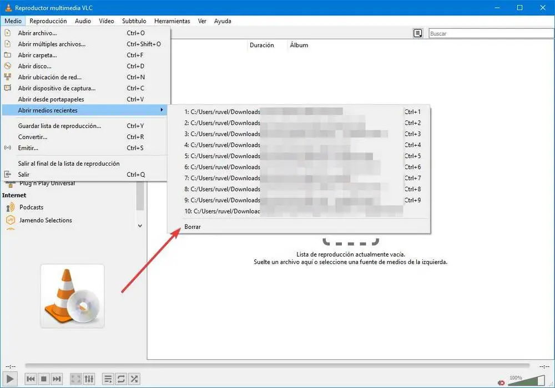Image resolution: width=555 pixels, height=388 pixels.
Task: Select Plug'n'Play Universal in sidebar
Action: [x=47, y=183]
